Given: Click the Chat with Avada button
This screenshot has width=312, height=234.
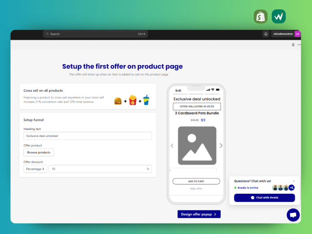Looking at the screenshot, I should coord(264,198).
